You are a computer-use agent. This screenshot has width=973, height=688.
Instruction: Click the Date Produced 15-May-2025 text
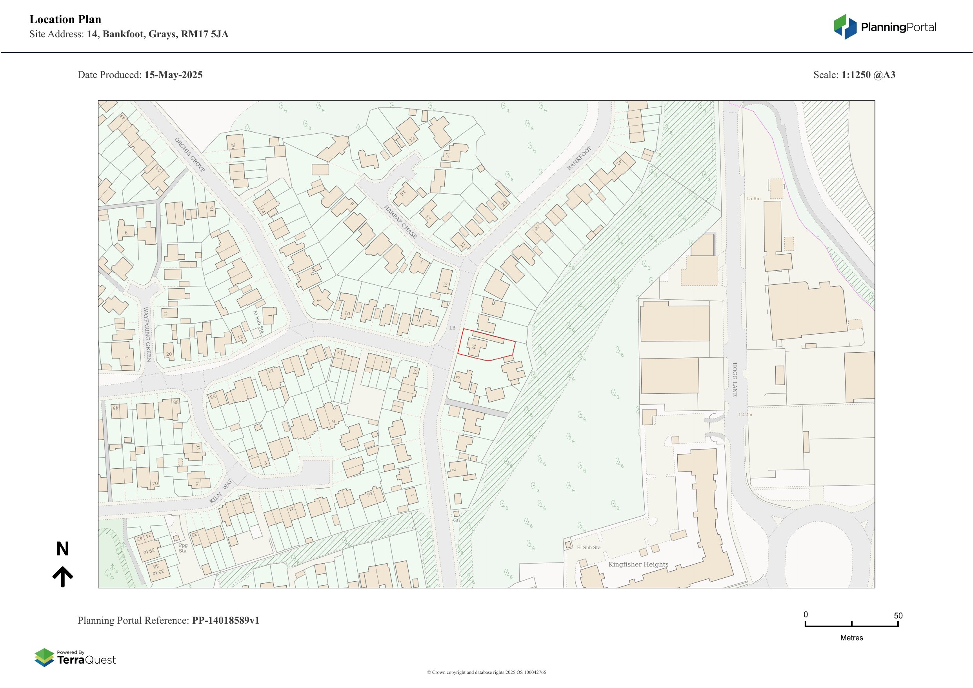[x=140, y=75]
